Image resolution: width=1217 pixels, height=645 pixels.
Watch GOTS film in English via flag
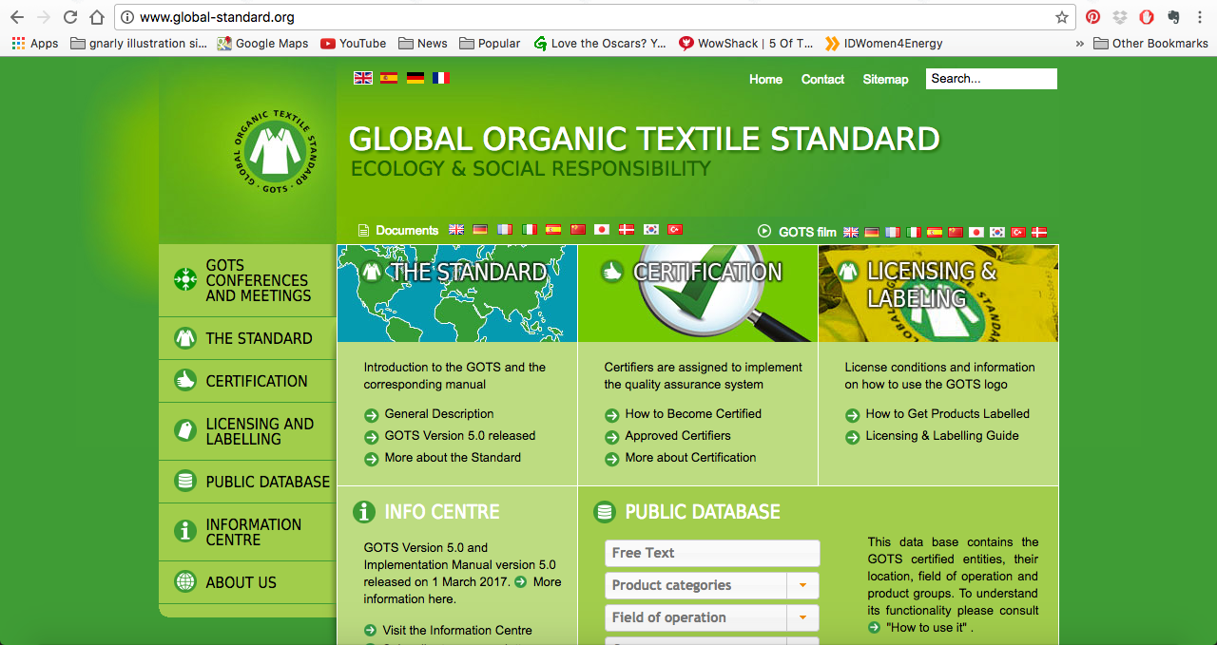pyautogui.click(x=851, y=232)
